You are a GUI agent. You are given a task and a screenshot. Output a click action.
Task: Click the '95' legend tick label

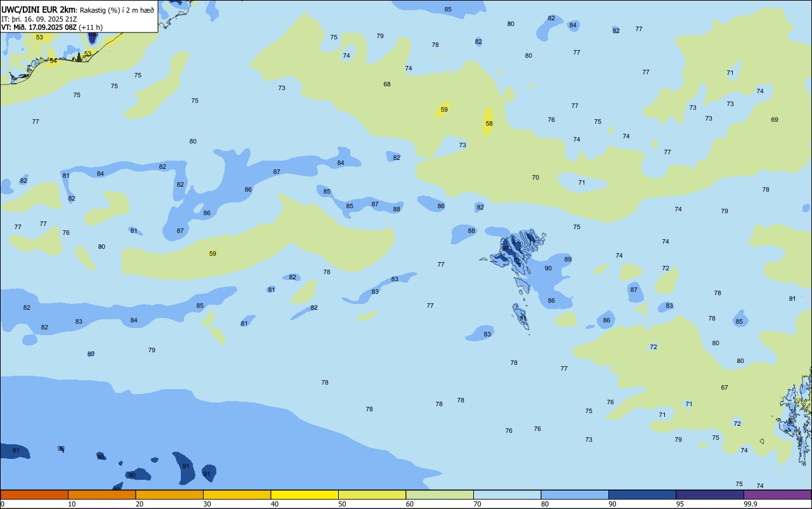(680, 504)
